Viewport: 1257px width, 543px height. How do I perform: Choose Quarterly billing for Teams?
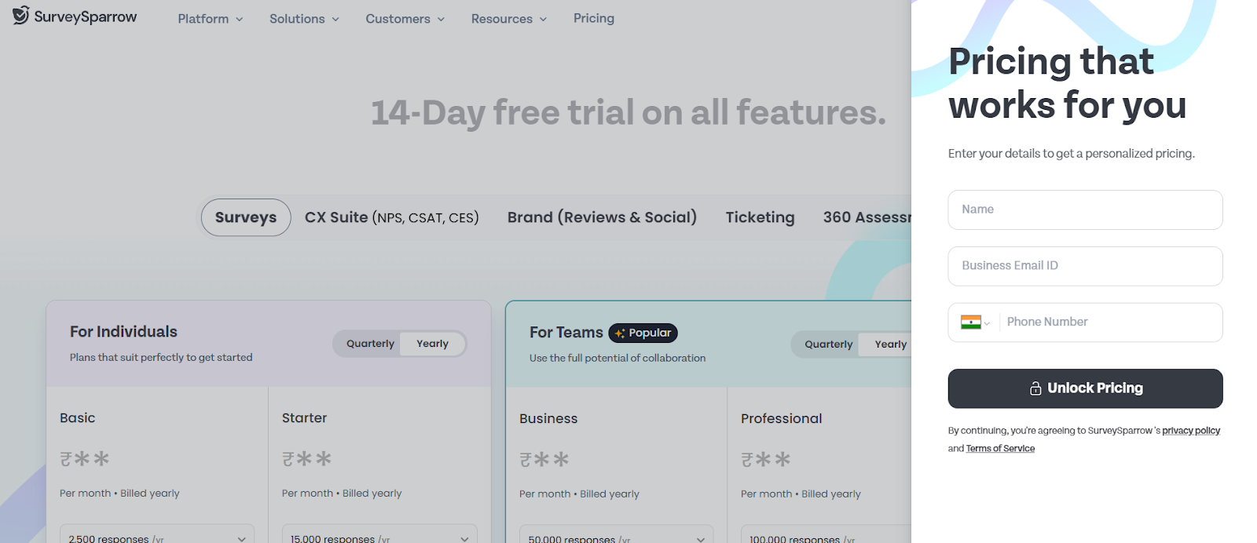(x=828, y=344)
